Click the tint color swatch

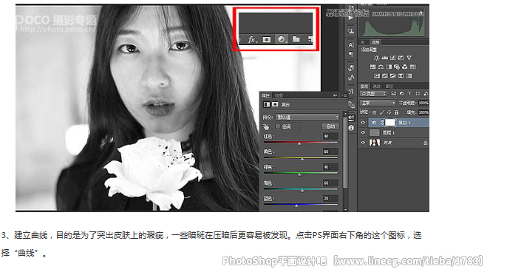(x=296, y=126)
